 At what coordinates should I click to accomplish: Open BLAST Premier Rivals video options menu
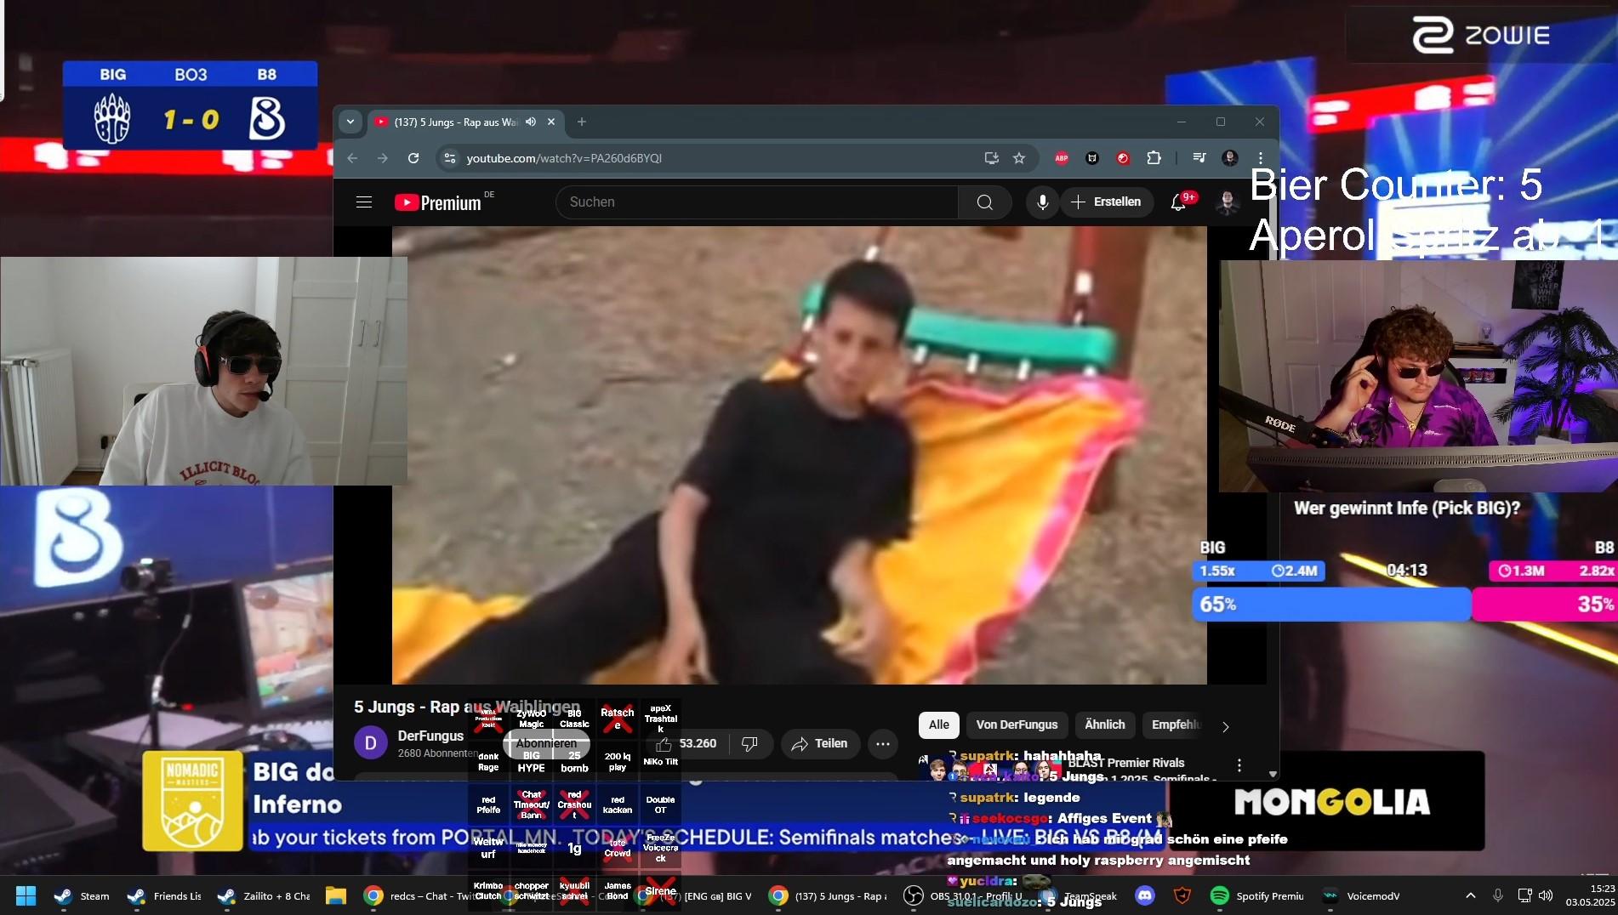click(x=1239, y=765)
